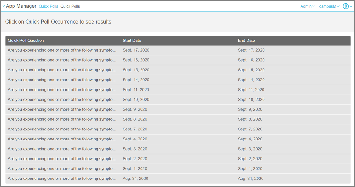Image resolution: width=355 pixels, height=187 pixels.
Task: Sort by the Start Date column header
Action: point(132,41)
